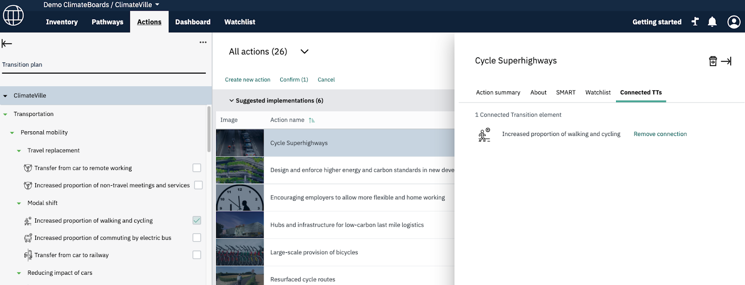Click Remove connection link

coord(660,134)
